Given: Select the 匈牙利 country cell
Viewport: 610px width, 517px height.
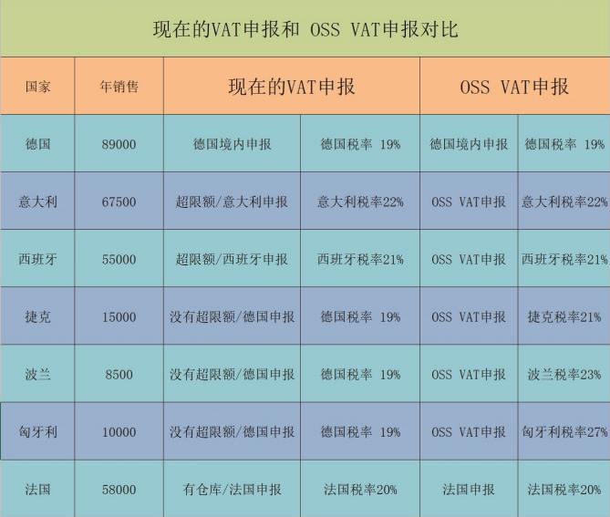Looking at the screenshot, I should click(x=37, y=431).
